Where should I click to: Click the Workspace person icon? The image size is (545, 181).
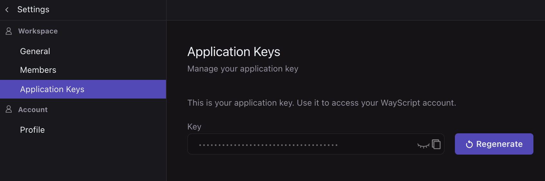(9, 31)
